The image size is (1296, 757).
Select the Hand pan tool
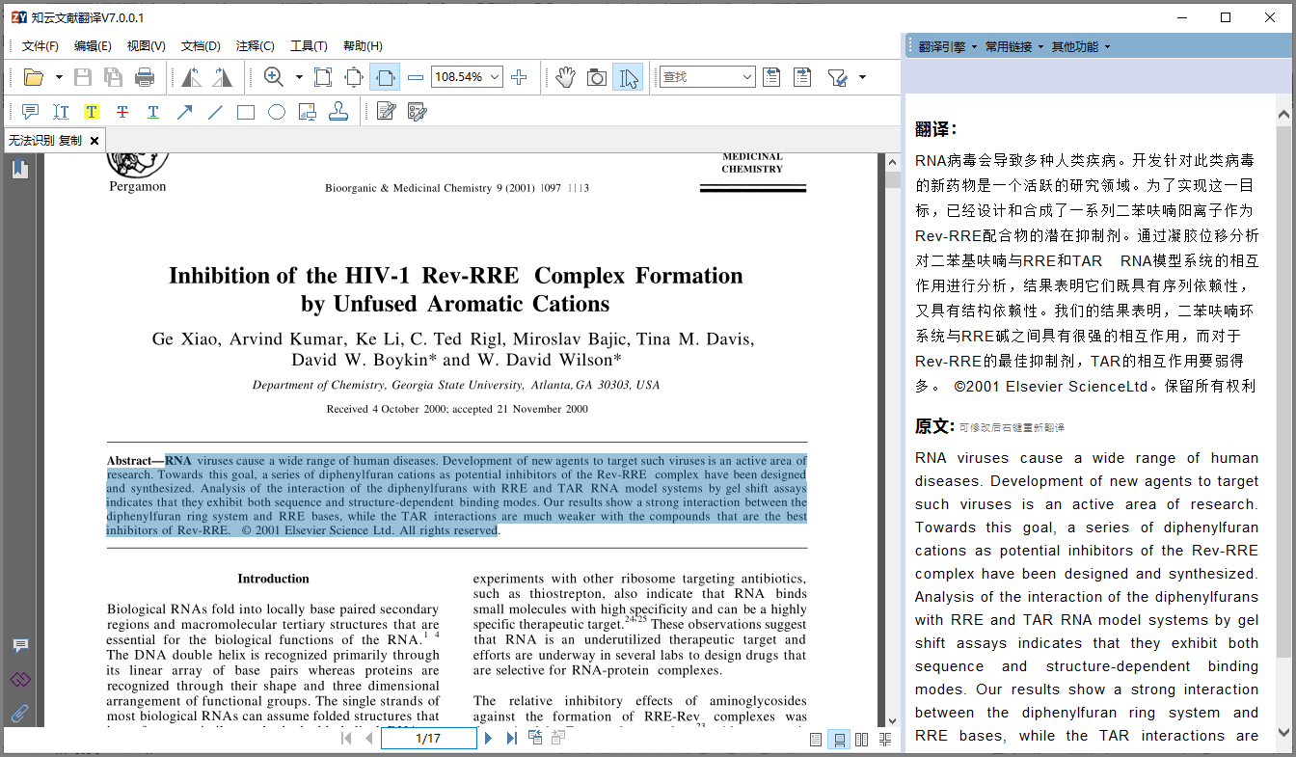[566, 77]
